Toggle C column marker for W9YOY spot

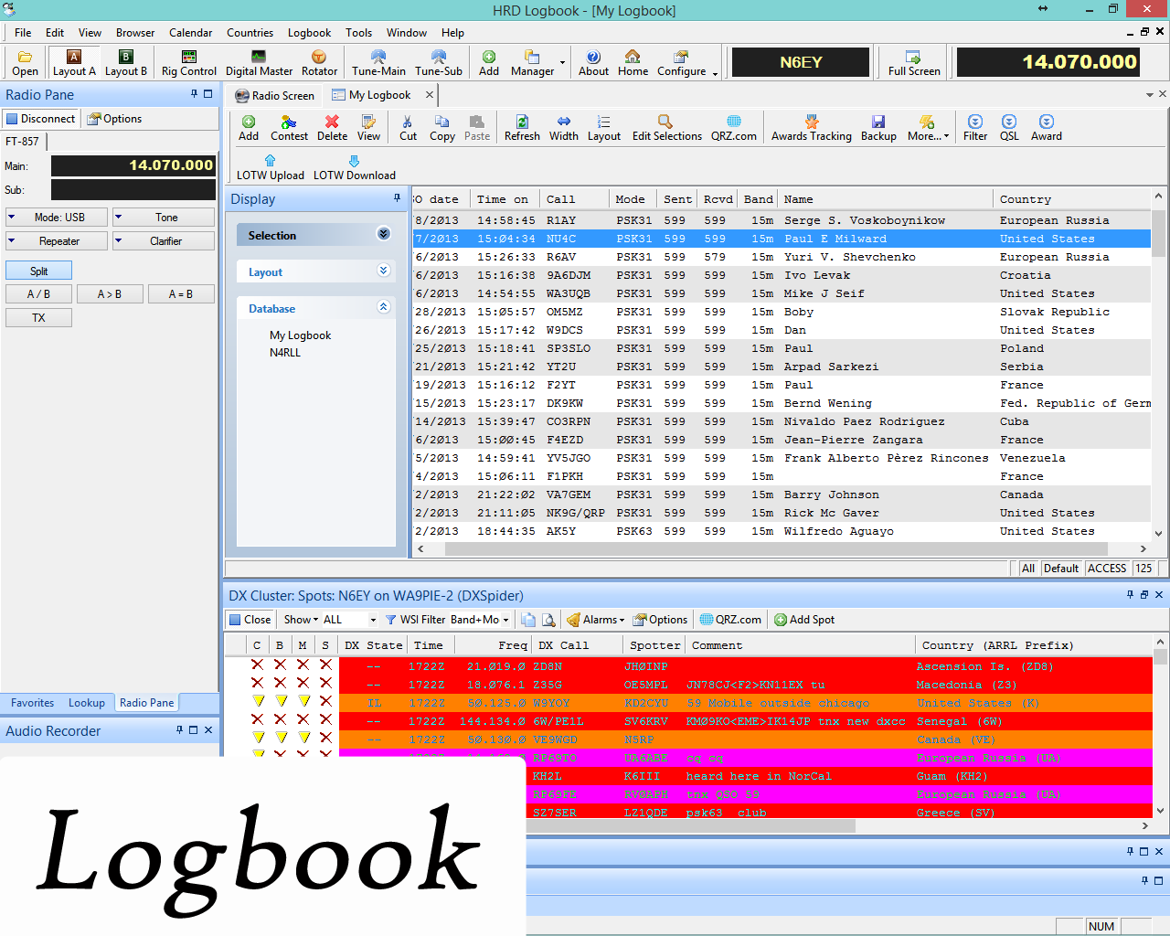(258, 702)
